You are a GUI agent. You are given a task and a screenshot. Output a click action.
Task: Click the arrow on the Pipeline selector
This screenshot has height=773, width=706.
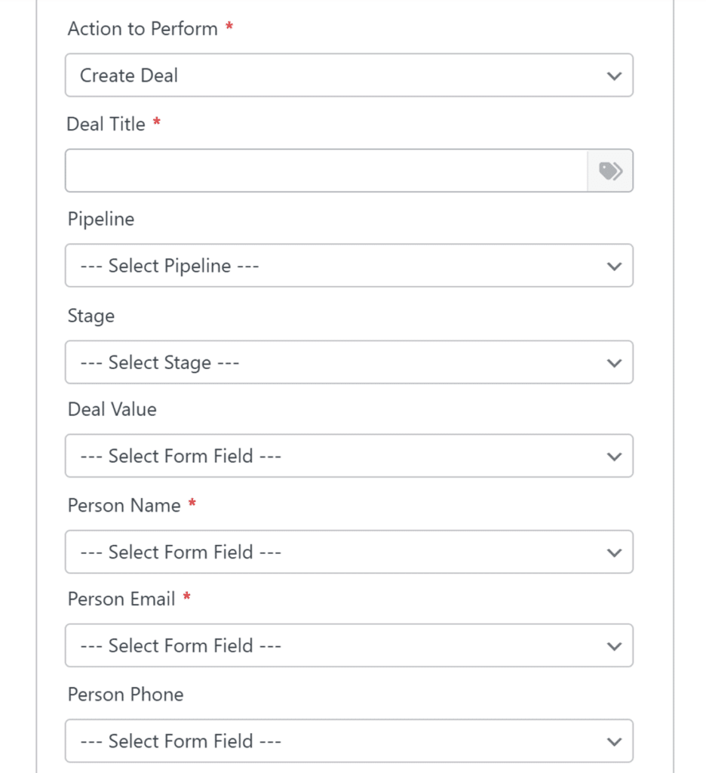tap(615, 266)
